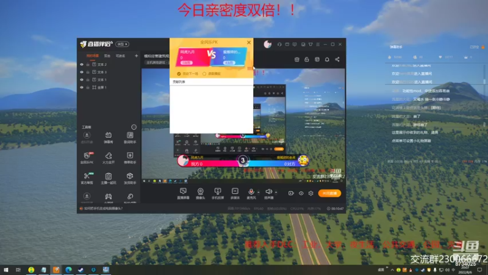Add a live screen capture source
488x275 pixels.
pos(183,193)
